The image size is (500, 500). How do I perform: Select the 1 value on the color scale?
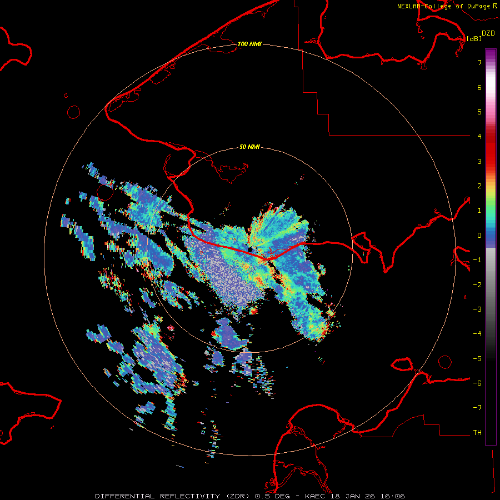[479, 211]
